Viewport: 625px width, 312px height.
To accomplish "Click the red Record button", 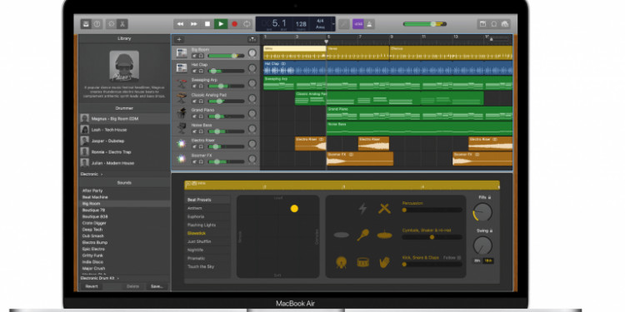I will pyautogui.click(x=234, y=24).
